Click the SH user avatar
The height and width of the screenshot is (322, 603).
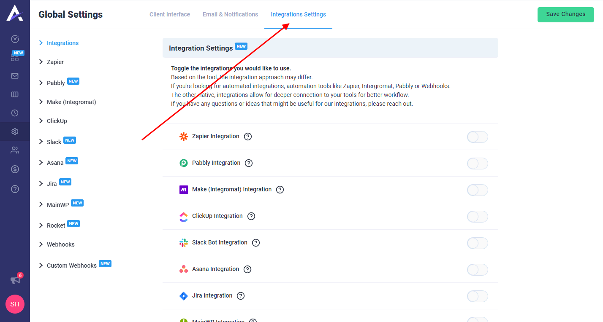point(15,304)
